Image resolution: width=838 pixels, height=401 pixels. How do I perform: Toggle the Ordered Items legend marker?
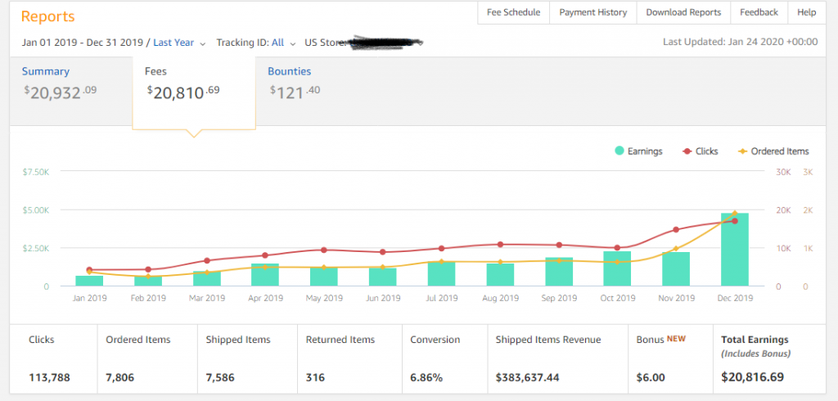click(743, 151)
